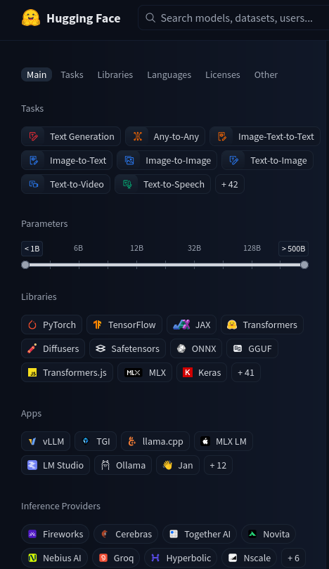Open the Licenses tab
The width and height of the screenshot is (329, 569).
pyautogui.click(x=223, y=74)
